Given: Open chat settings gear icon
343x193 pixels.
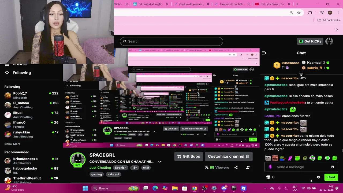Looking at the screenshot, I should click(318, 177).
